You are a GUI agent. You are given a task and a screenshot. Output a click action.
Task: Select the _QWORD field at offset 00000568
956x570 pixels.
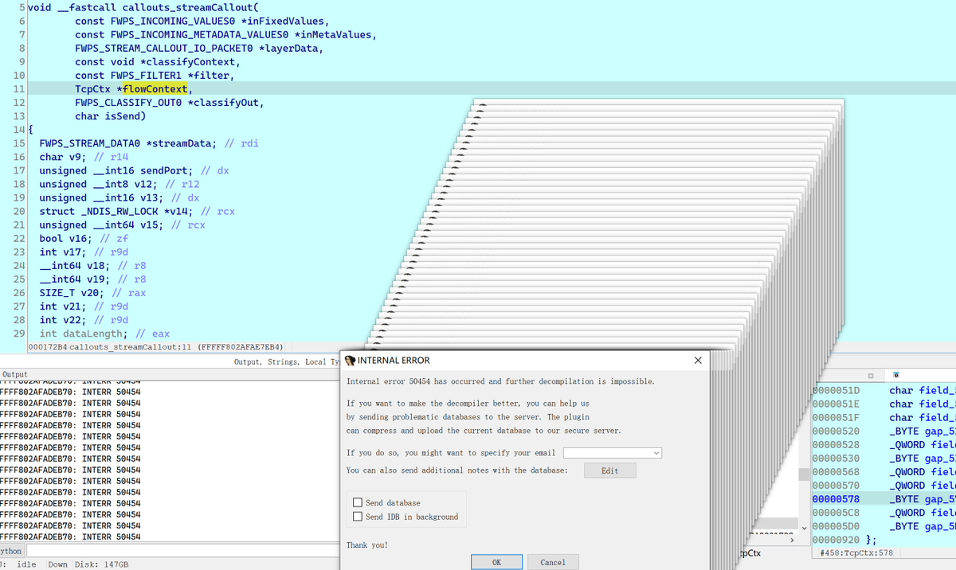click(x=884, y=471)
